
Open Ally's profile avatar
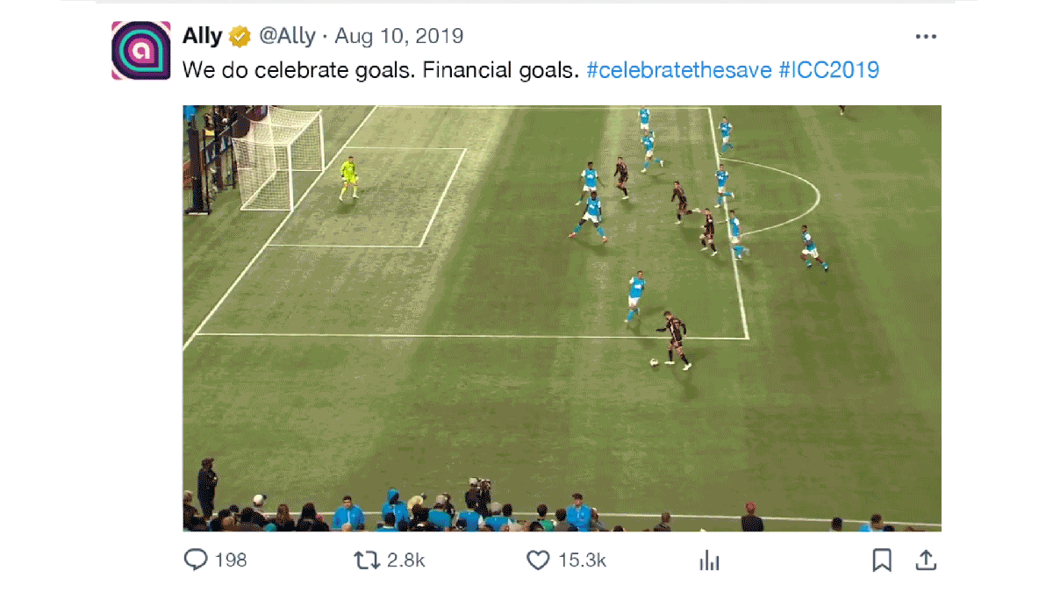point(140,51)
